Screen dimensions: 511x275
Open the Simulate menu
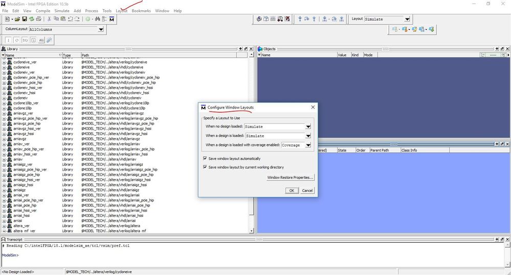pos(62,11)
